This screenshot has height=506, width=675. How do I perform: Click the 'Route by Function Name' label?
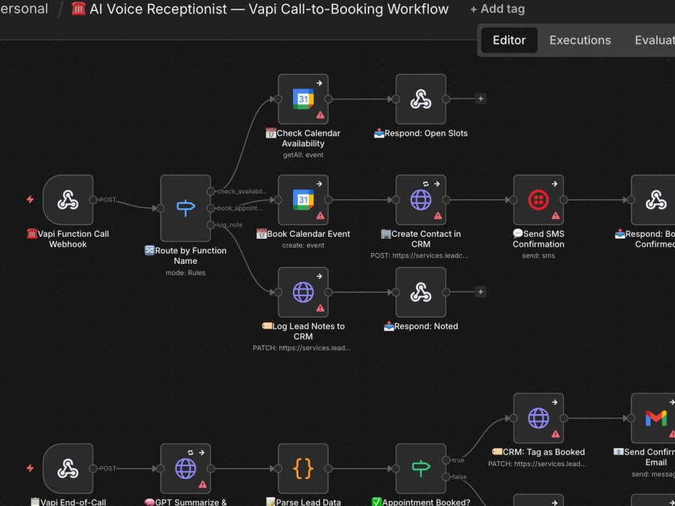pyautogui.click(x=186, y=256)
